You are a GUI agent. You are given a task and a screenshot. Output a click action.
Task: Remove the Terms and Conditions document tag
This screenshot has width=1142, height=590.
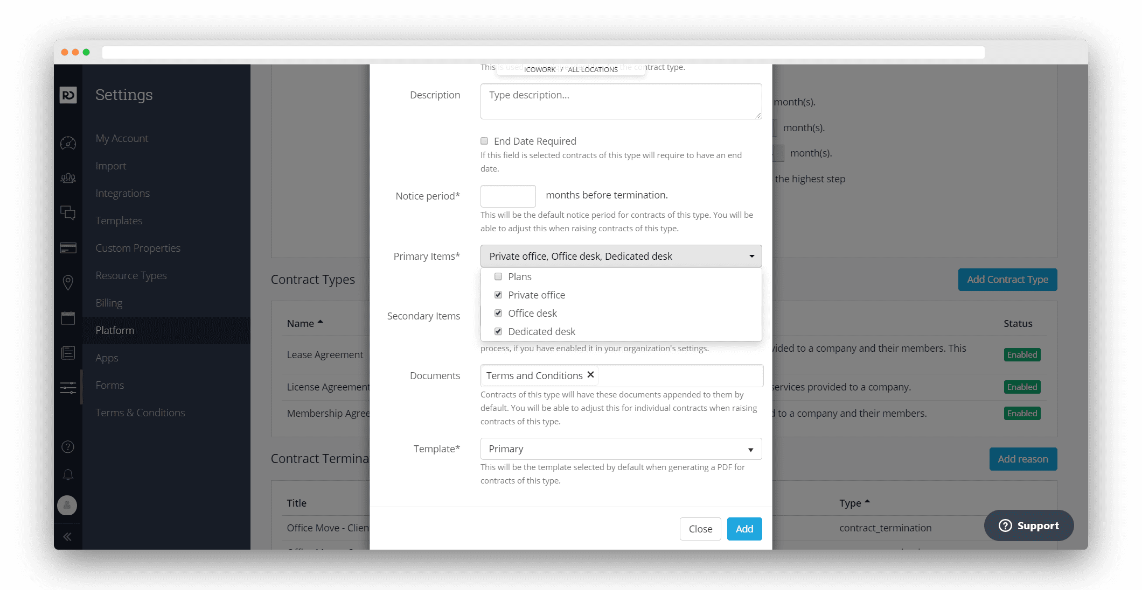[x=591, y=375]
